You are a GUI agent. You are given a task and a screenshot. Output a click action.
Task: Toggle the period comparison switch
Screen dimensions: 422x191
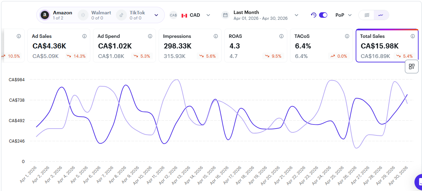tap(323, 15)
